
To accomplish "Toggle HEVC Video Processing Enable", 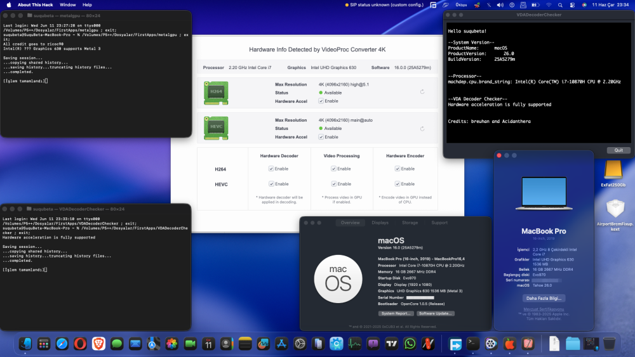I will coord(334,184).
